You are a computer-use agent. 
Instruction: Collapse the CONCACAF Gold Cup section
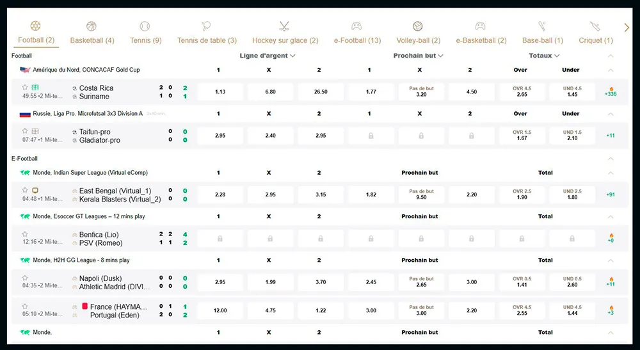(x=611, y=70)
